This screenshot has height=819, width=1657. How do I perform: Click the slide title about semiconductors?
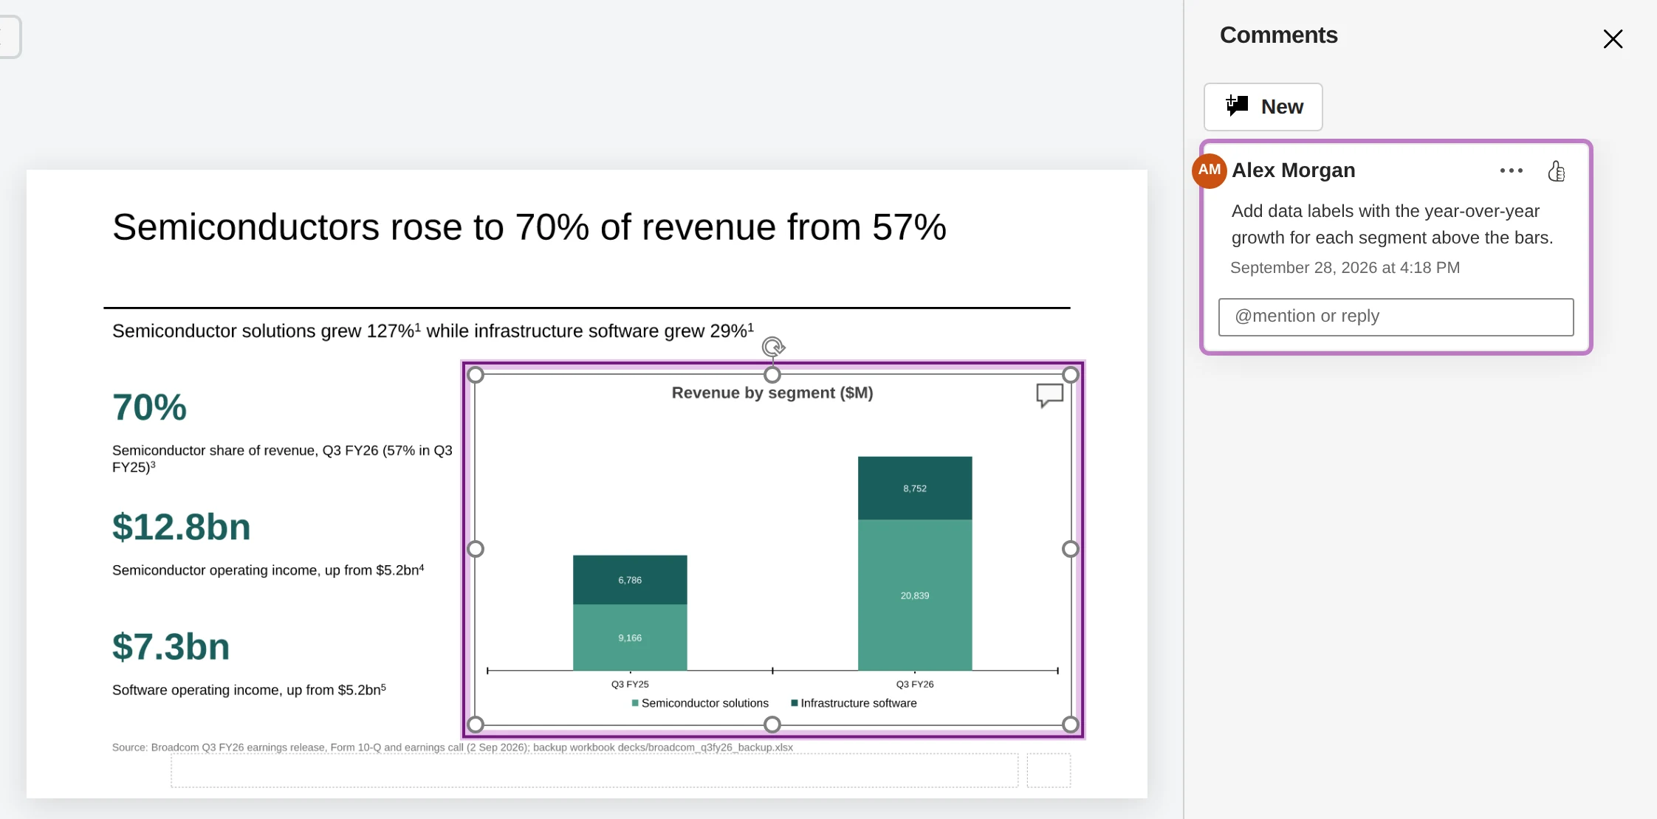529,227
